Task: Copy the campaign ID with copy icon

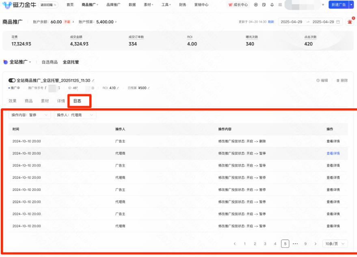Action: 93,88
